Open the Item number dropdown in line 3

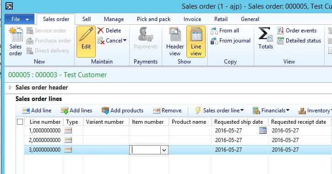pyautogui.click(x=164, y=150)
